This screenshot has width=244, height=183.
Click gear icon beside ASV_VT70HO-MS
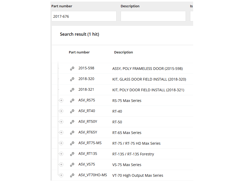tap(72, 175)
